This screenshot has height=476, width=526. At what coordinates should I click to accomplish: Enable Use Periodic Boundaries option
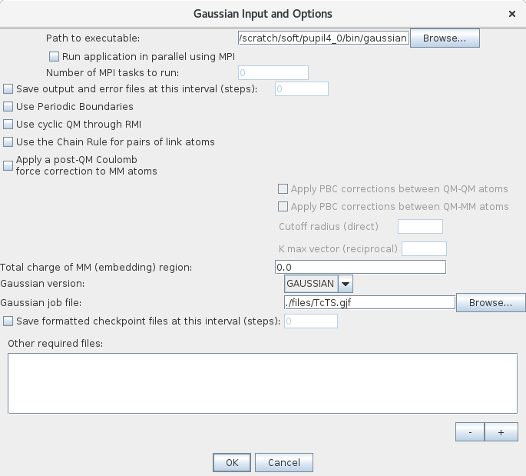[x=8, y=107]
